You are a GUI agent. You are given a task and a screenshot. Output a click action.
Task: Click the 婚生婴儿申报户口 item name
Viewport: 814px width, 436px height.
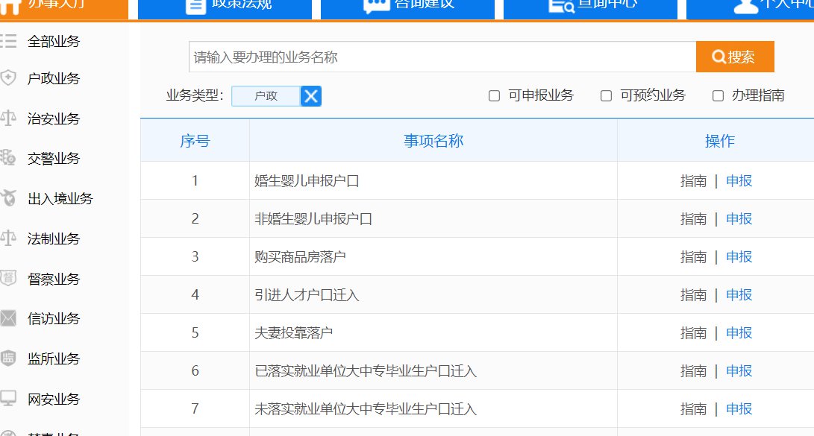point(307,181)
